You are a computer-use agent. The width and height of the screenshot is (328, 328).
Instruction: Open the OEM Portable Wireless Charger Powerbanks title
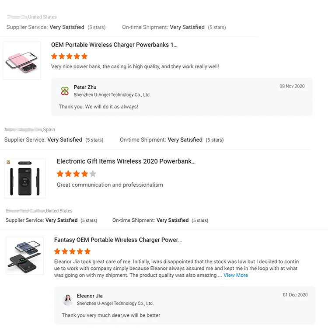click(x=114, y=45)
